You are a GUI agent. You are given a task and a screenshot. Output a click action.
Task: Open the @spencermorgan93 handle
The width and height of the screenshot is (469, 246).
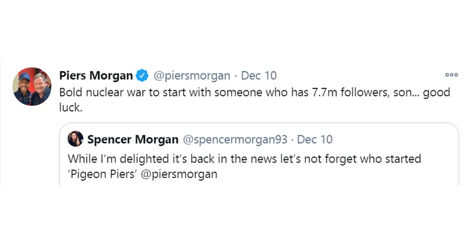coord(235,139)
